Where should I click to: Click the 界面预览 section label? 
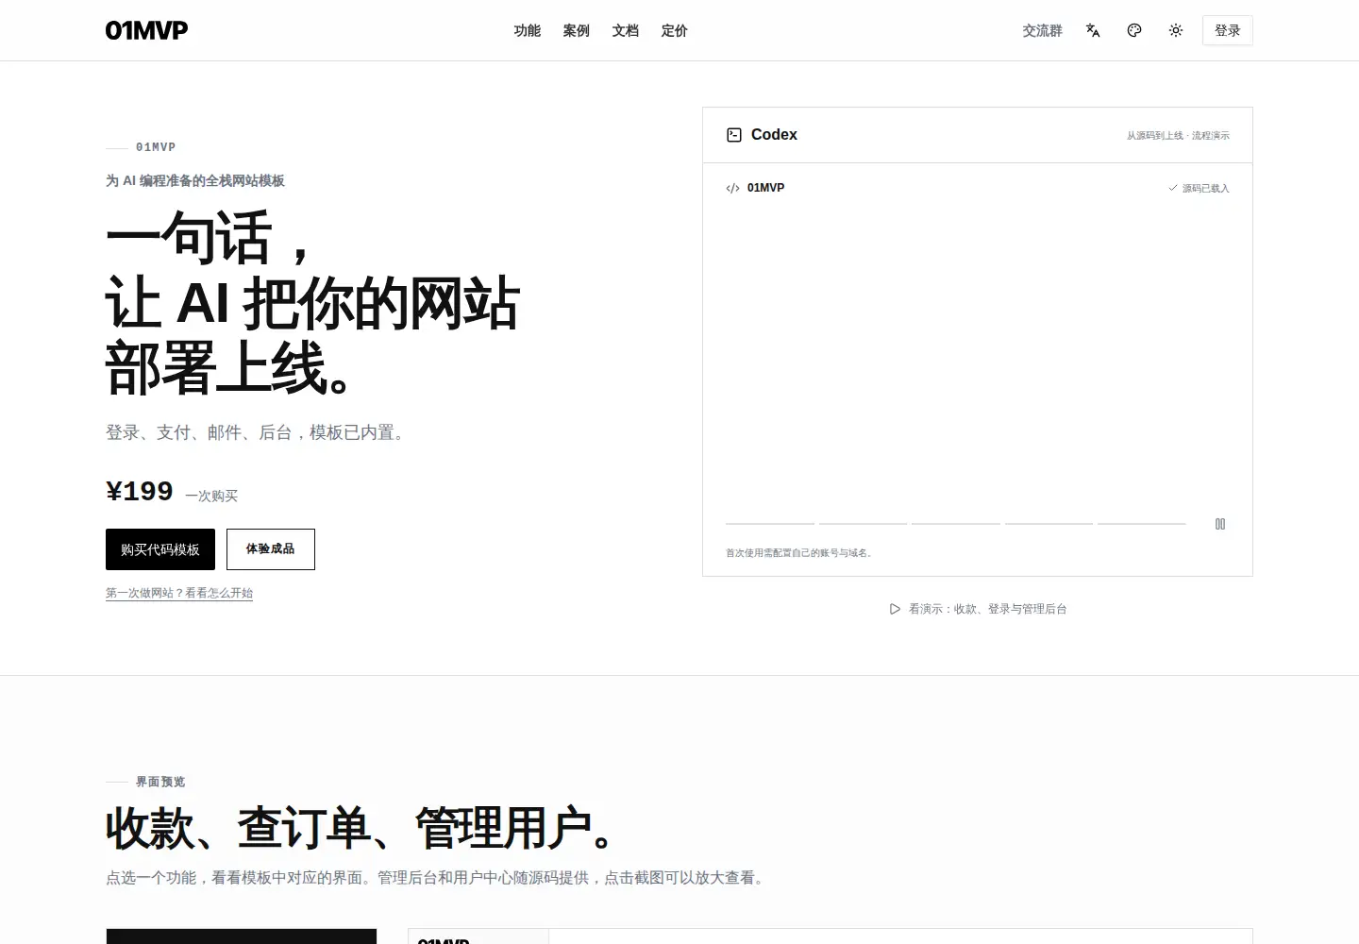pyautogui.click(x=160, y=782)
